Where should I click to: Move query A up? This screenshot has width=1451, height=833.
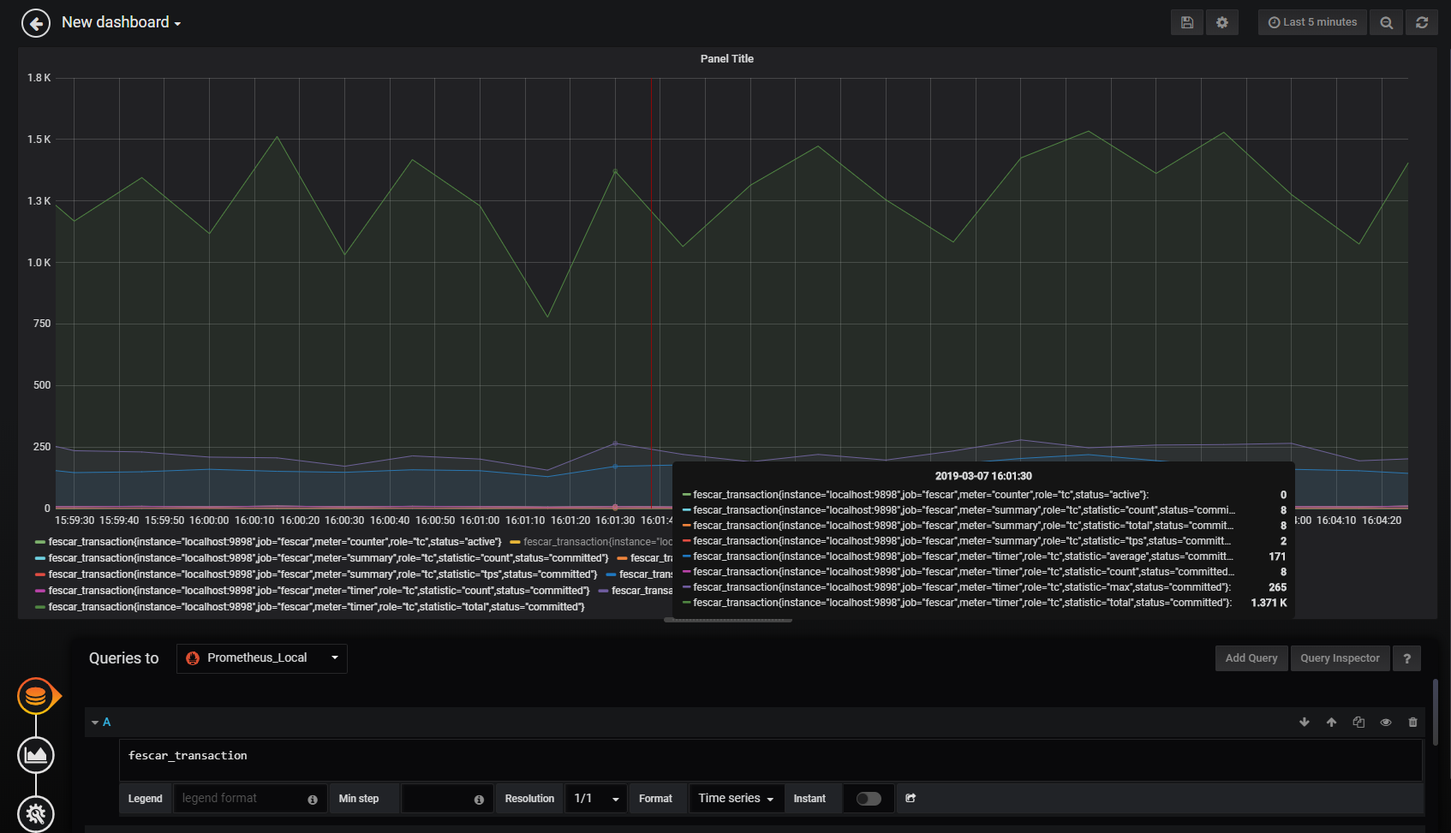coord(1331,723)
